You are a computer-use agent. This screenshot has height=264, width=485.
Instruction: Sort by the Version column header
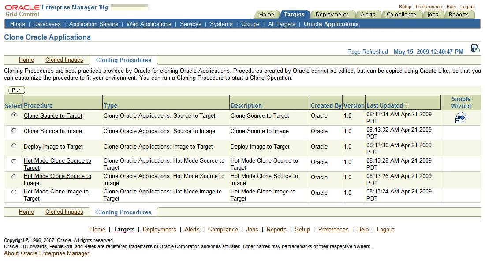354,105
